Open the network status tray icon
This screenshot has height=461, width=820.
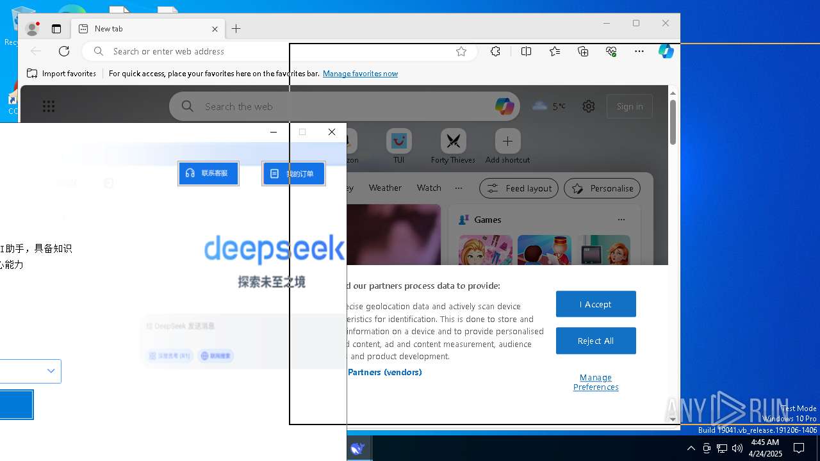(x=722, y=448)
